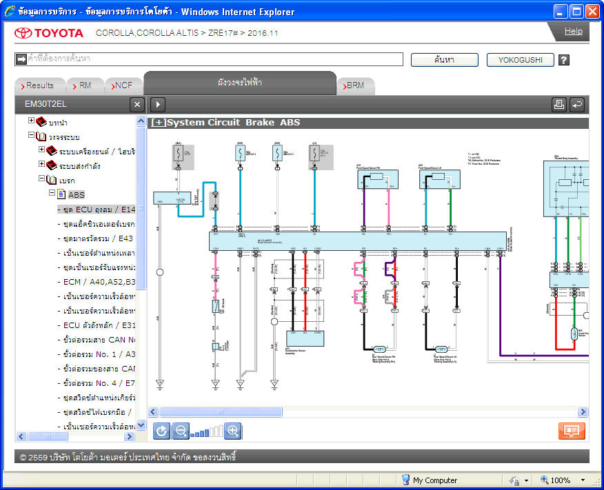Expand the บทนำ tree node
The width and height of the screenshot is (604, 490).
[x=31, y=121]
